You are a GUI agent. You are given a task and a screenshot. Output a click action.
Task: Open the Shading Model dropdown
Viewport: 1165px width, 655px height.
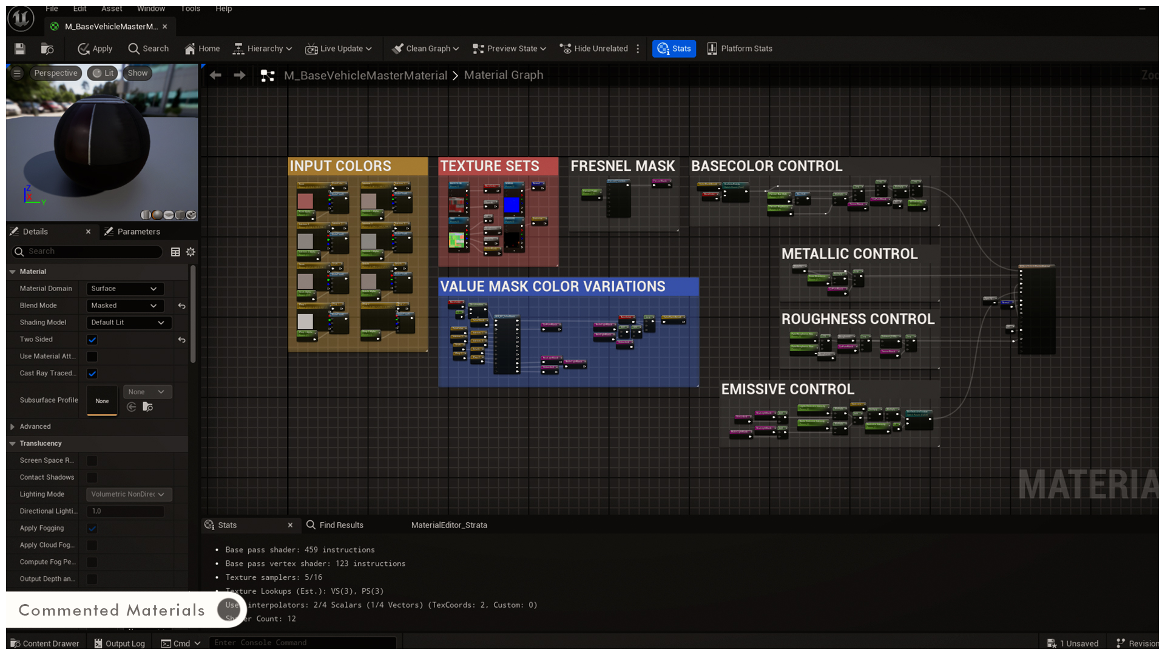[x=128, y=323]
